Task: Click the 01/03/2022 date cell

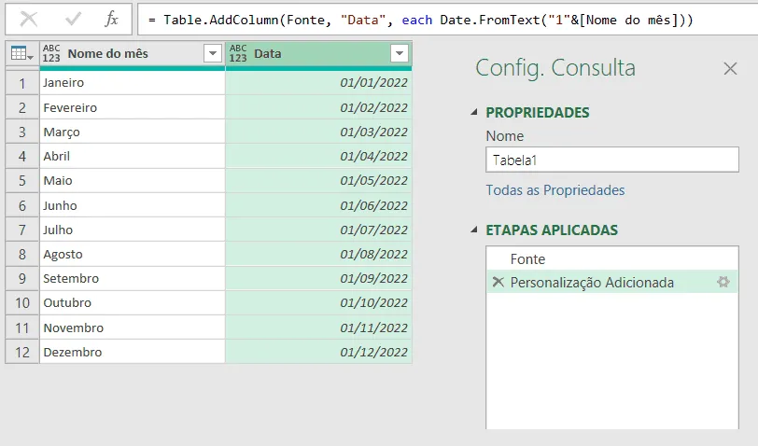Action: (x=318, y=132)
